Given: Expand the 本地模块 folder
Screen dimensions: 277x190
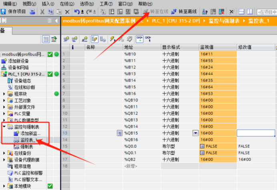Looking at the screenshot, I should [x=4, y=186].
